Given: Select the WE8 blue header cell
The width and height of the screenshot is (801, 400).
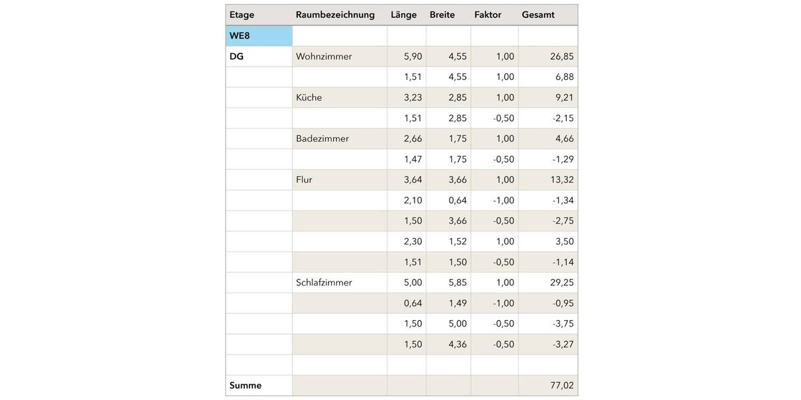Looking at the screenshot, I should pos(259,36).
